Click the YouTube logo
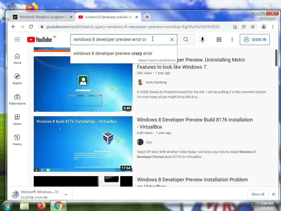This screenshot has width=281, height=211. pyautogui.click(x=40, y=40)
